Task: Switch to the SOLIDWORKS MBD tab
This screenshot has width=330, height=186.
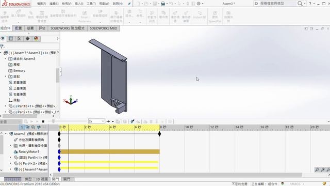Action: (x=103, y=28)
